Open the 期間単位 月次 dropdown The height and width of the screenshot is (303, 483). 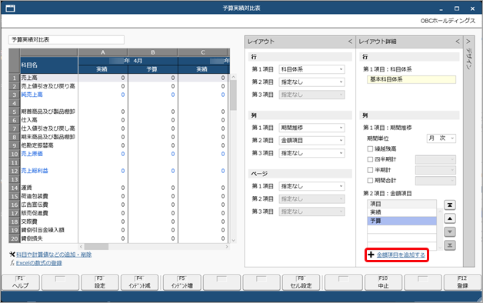pyautogui.click(x=441, y=138)
